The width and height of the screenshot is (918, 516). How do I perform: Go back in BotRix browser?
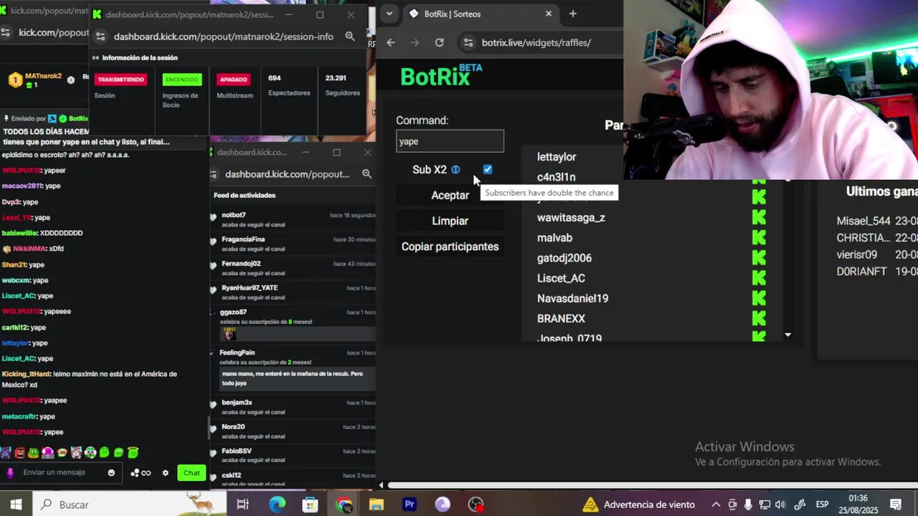391,42
